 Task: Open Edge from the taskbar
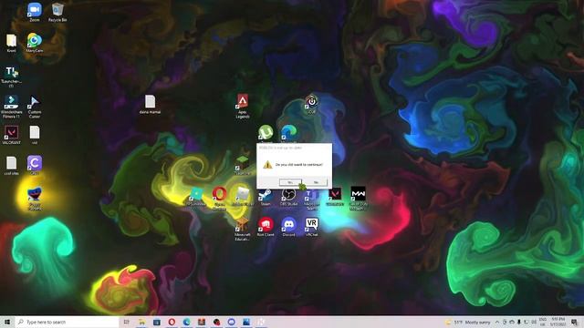tap(186, 322)
